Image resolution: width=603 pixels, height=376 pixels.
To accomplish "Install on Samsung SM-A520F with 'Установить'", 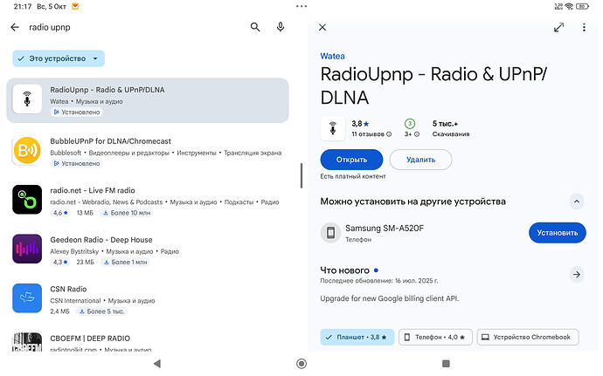I will (558, 233).
